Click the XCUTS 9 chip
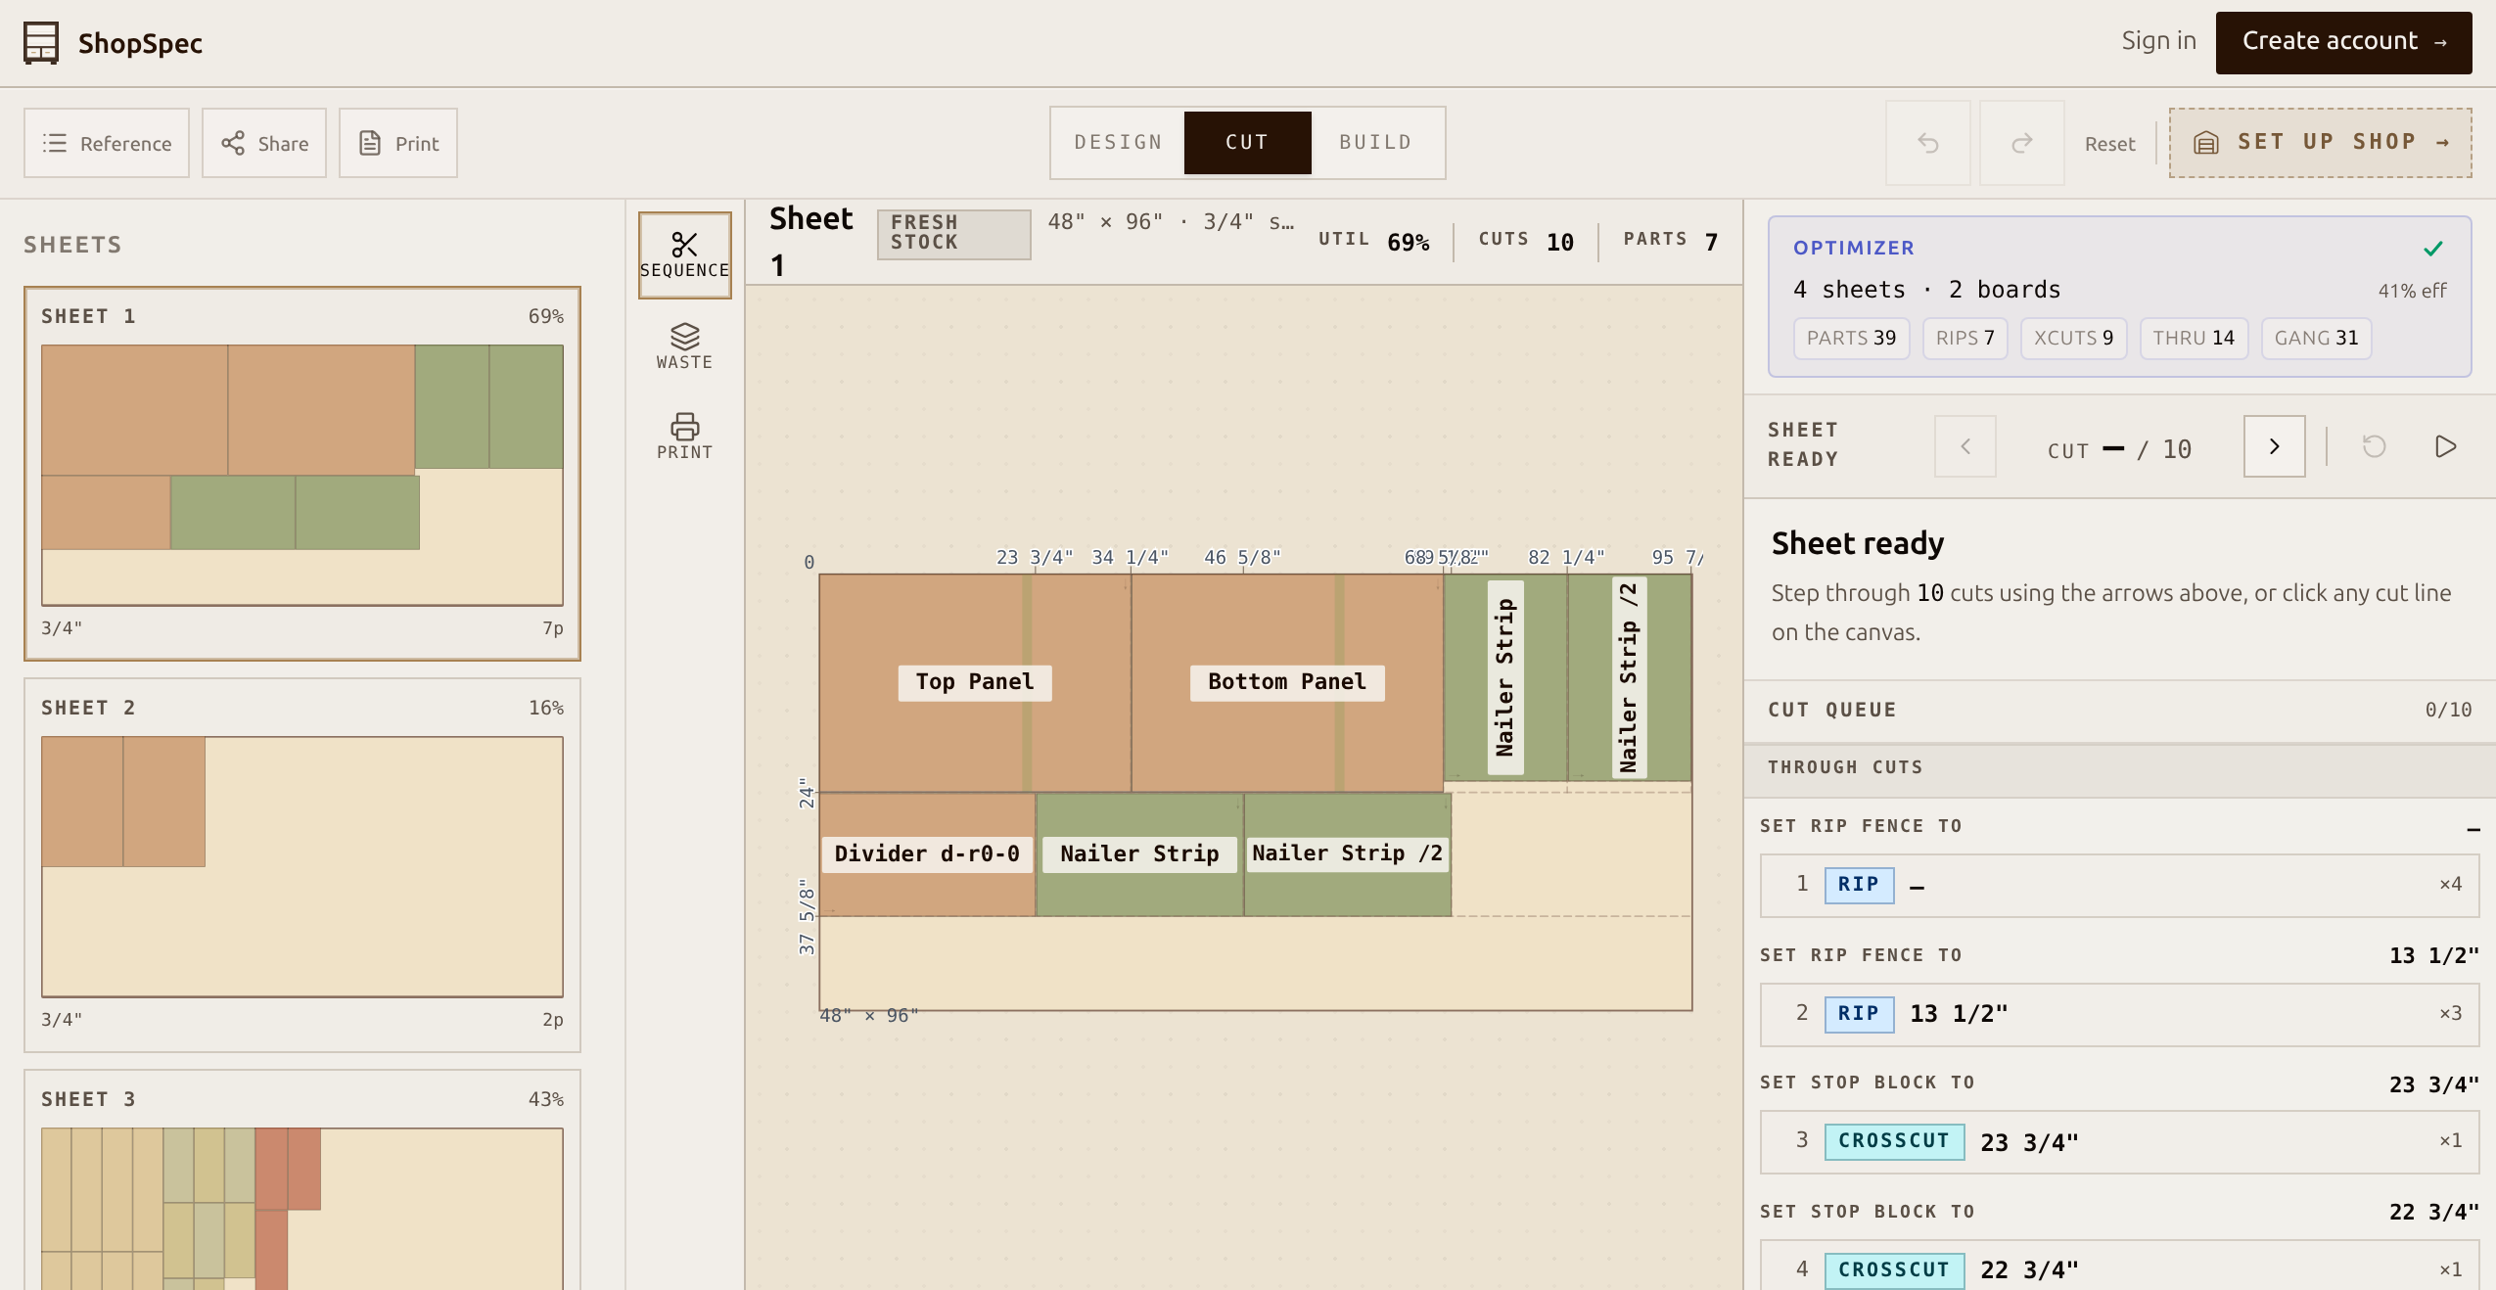Screen dimensions: 2496x1290 (x=2073, y=338)
